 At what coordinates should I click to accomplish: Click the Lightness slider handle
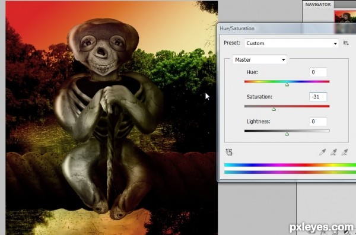(x=287, y=134)
